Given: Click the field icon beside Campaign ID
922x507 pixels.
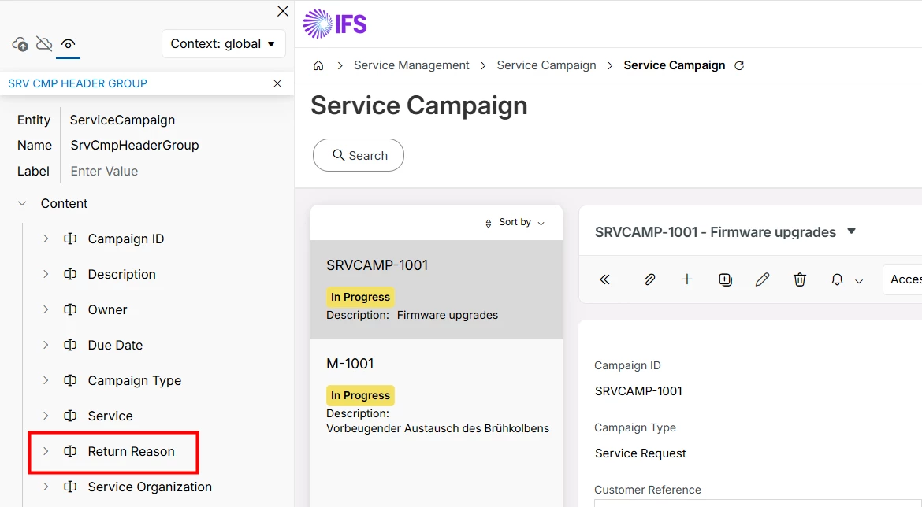Looking at the screenshot, I should pos(70,239).
